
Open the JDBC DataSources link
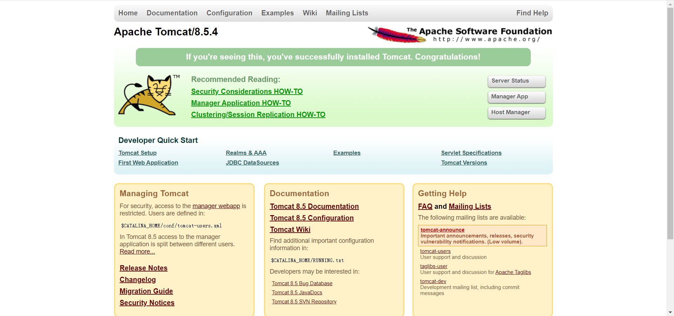click(x=252, y=163)
